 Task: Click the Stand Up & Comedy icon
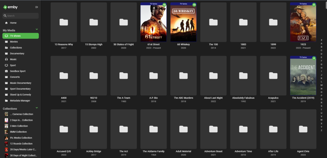tap(6, 94)
